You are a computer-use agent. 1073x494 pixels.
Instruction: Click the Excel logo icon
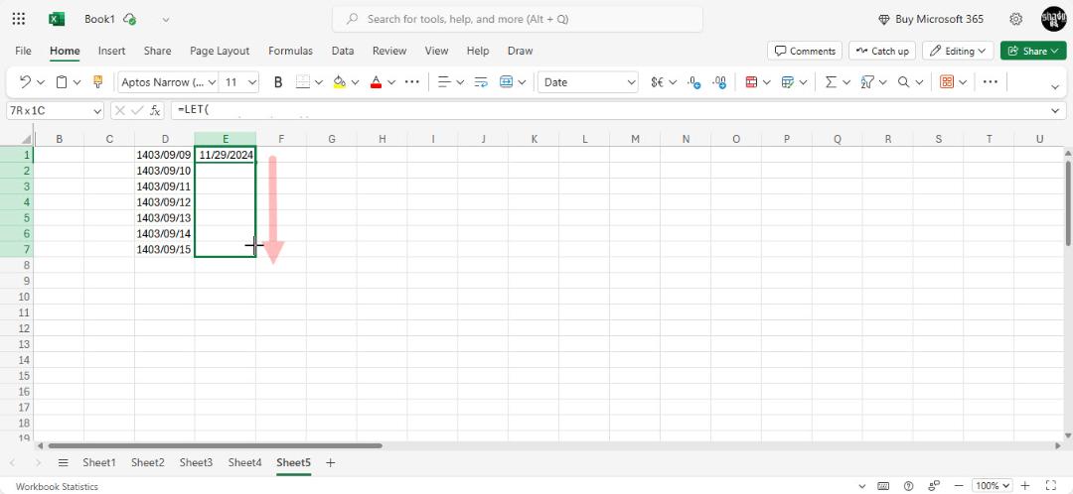click(x=56, y=19)
